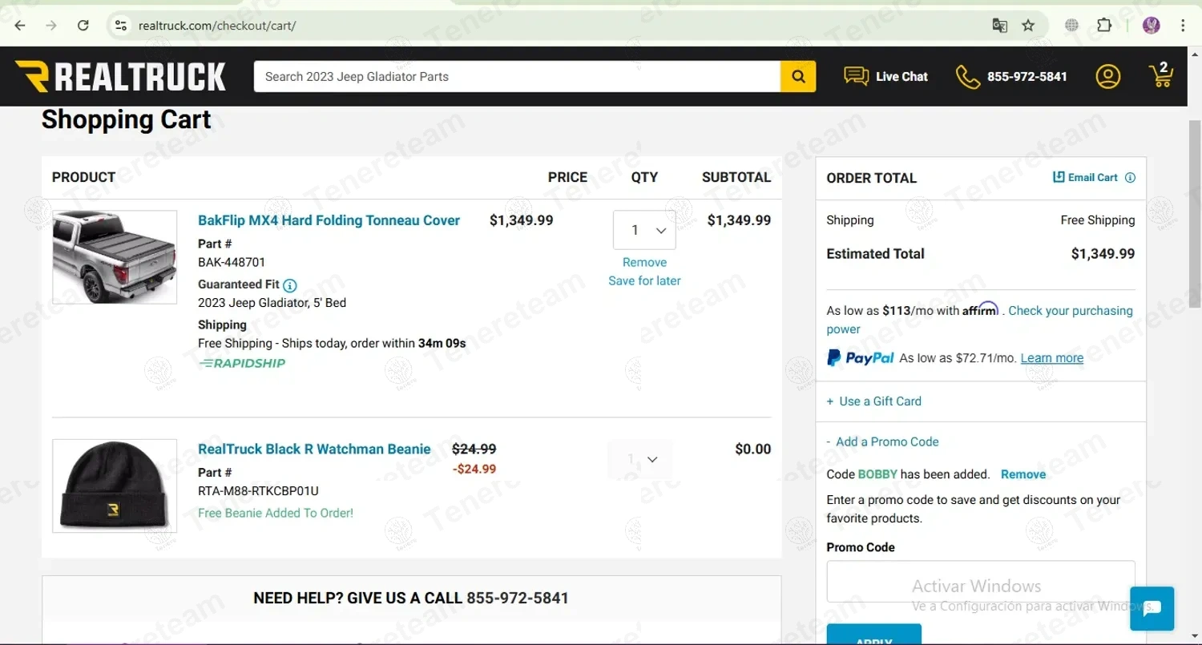Open BakFlip MX4 Hard Folding Tonneau Cover link
Viewport: 1202px width, 645px height.
coord(329,220)
